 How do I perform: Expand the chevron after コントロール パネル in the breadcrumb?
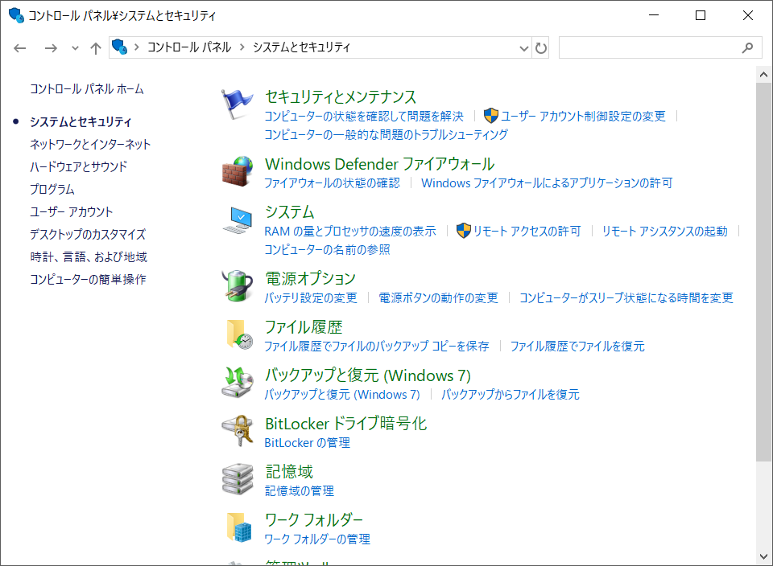point(242,47)
